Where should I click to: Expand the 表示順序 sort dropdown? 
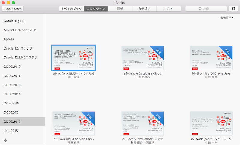click(227, 18)
